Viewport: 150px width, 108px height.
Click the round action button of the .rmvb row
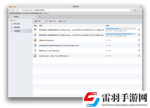pos(139,35)
